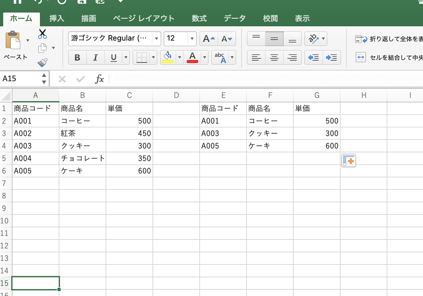Open the font name dropdown

156,39
